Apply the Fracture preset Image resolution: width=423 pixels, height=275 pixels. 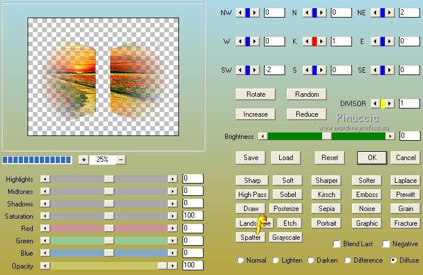[x=405, y=223]
